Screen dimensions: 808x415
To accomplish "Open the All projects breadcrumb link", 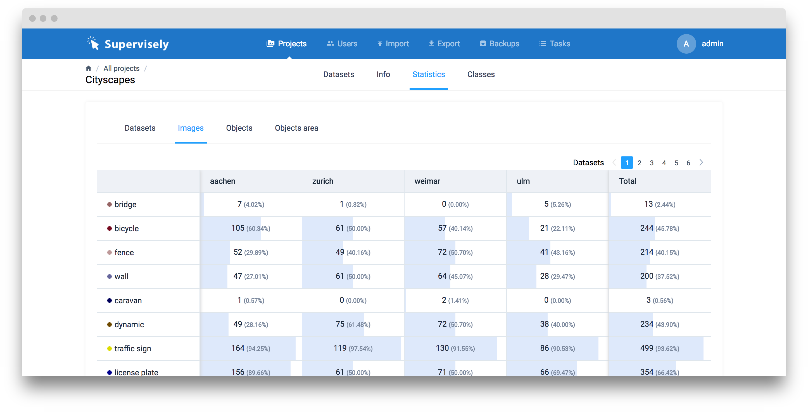I will click(x=121, y=68).
